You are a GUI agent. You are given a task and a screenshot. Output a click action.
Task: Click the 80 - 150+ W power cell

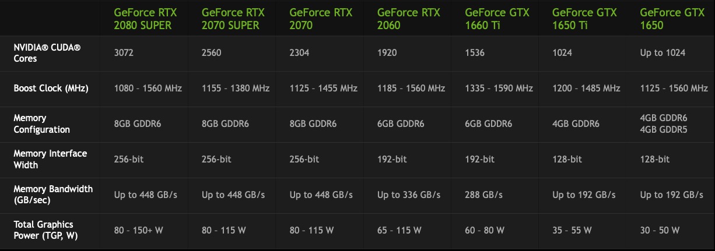(x=139, y=231)
